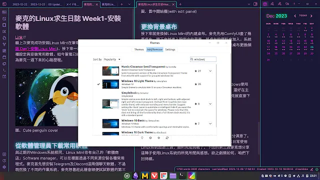Click the star icon in system tray

tap(294, 175)
